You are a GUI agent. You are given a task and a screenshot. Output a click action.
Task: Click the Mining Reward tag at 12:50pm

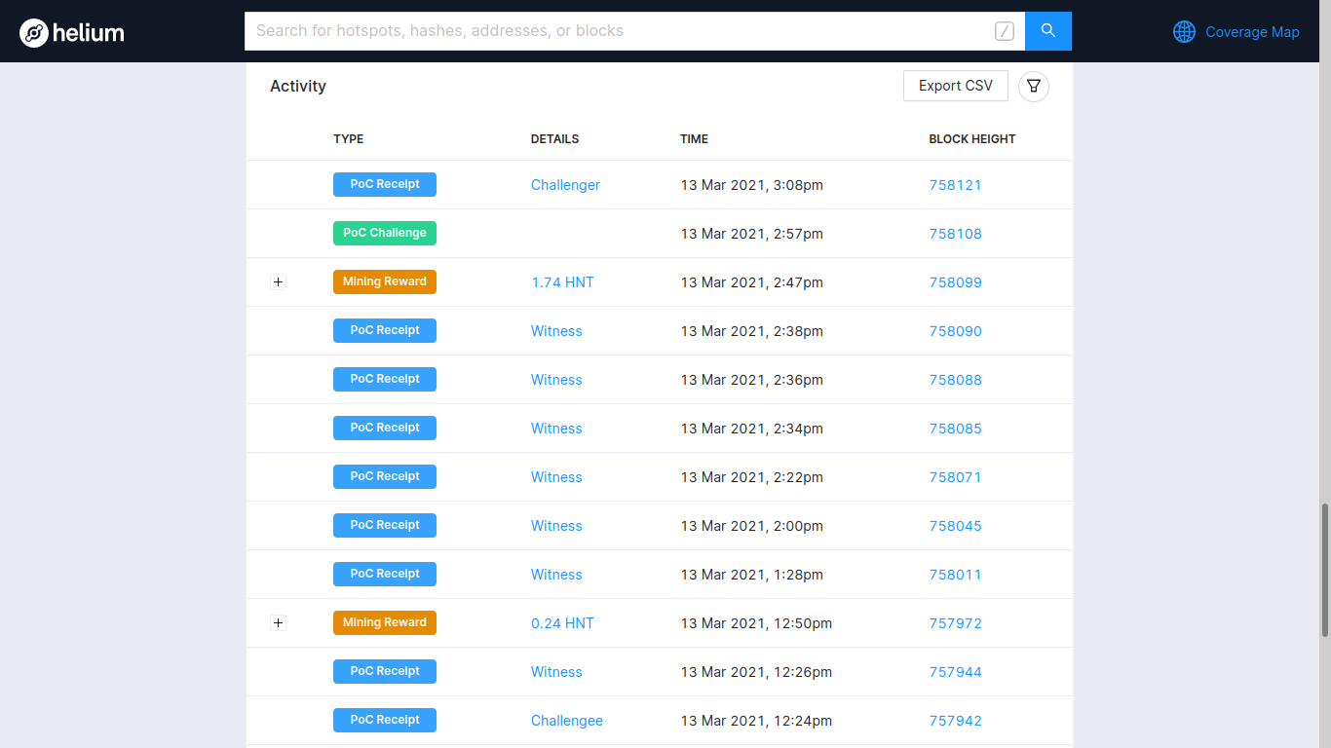(x=385, y=623)
